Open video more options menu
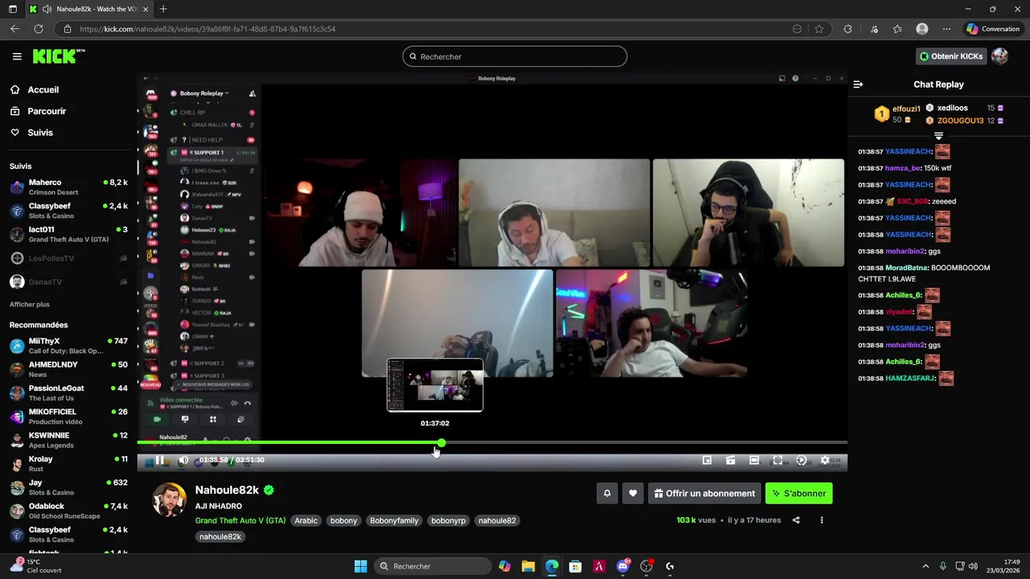Viewport: 1030px width, 579px height. 822,520
